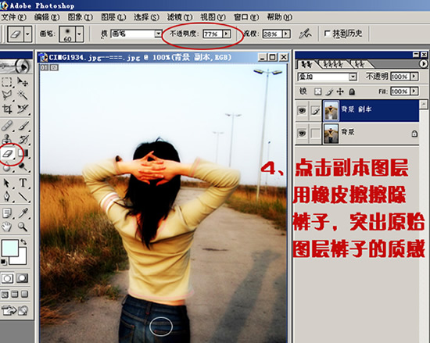Select the Brush tool in the toolbox
430x343 pixels.
(x=23, y=126)
